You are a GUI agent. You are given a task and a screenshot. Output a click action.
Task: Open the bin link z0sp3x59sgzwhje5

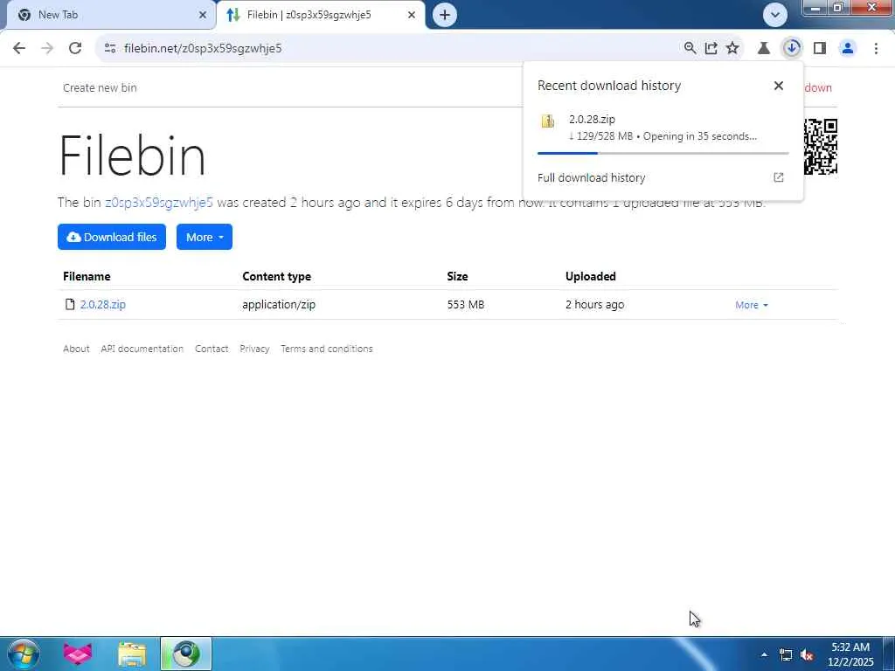[159, 203]
